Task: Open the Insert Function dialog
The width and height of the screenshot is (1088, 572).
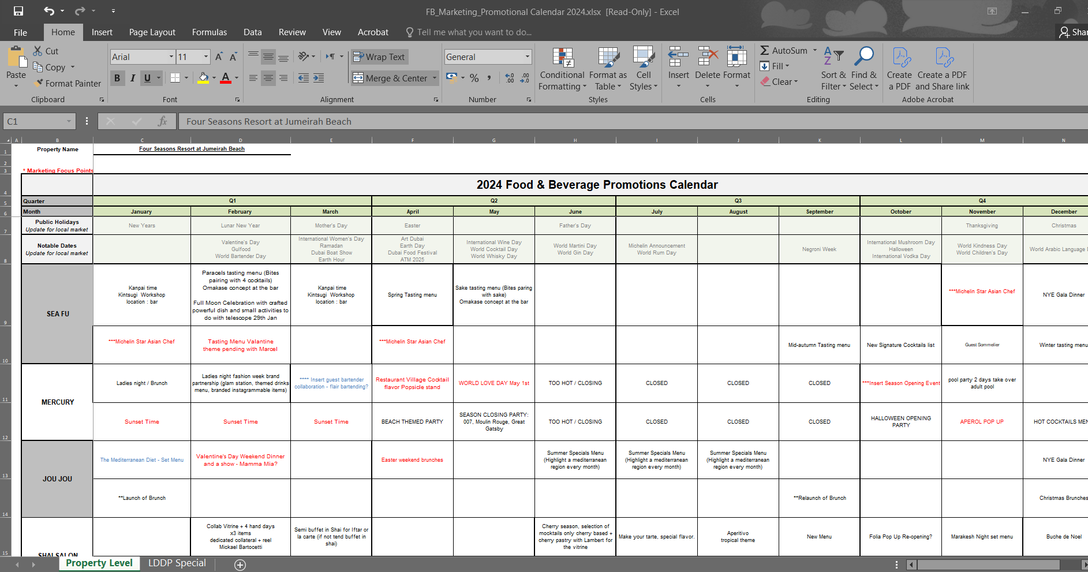Action: coord(162,121)
